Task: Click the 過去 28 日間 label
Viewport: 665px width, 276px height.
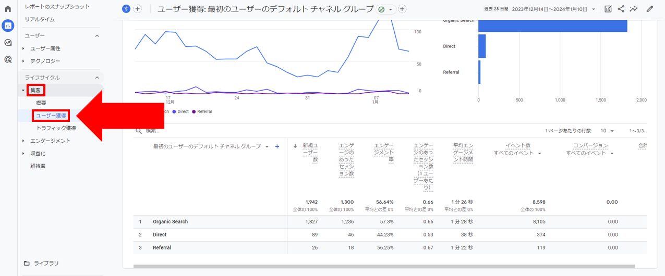Action: point(496,9)
